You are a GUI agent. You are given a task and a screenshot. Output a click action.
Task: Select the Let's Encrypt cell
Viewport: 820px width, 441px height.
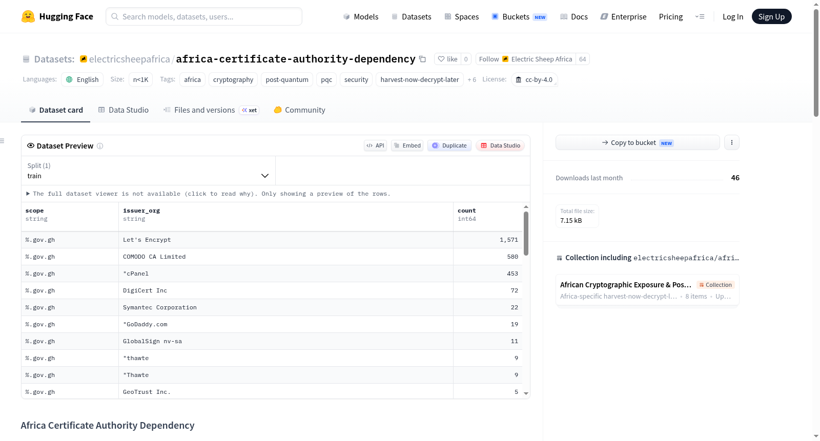point(286,240)
